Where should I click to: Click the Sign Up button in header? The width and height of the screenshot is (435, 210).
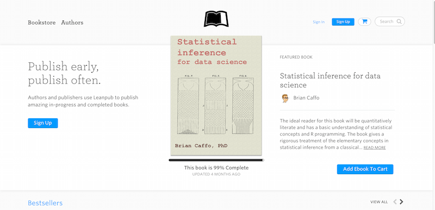tap(343, 22)
